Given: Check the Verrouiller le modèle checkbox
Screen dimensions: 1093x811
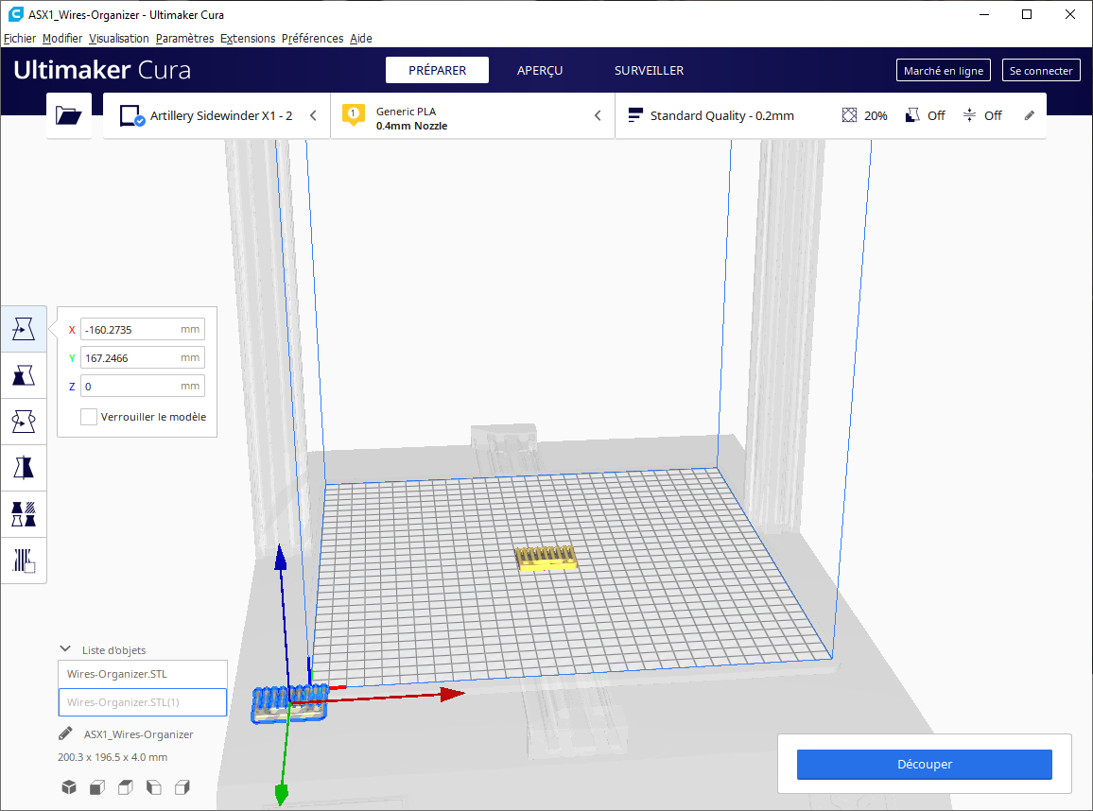Looking at the screenshot, I should click(x=89, y=417).
